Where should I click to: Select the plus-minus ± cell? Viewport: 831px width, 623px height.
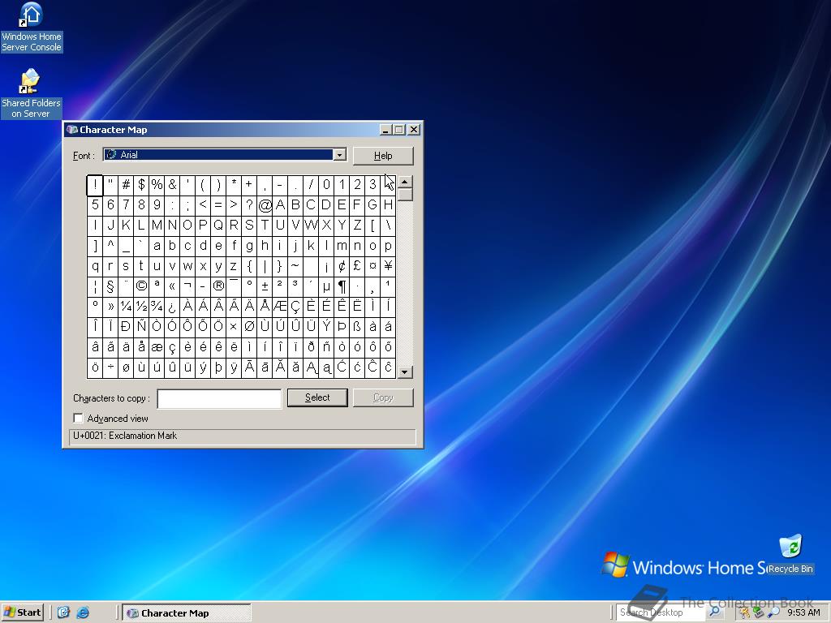pos(265,286)
